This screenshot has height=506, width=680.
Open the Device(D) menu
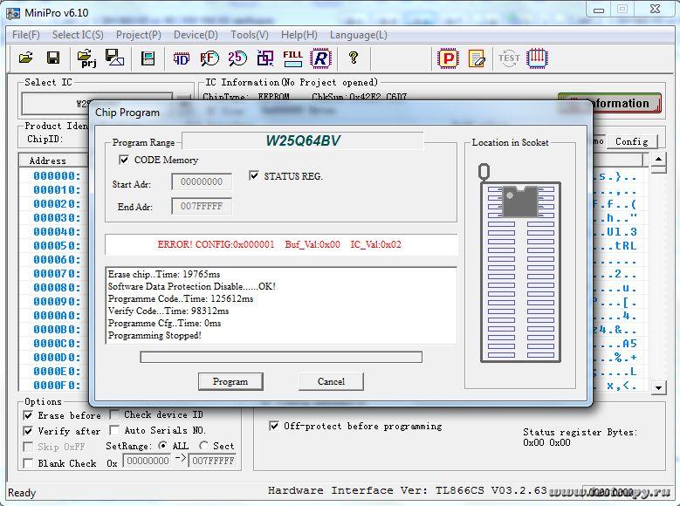tap(196, 35)
